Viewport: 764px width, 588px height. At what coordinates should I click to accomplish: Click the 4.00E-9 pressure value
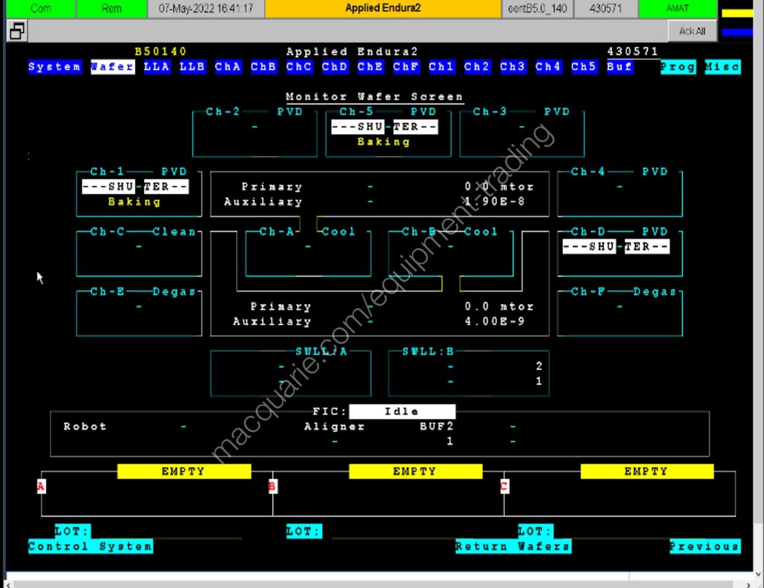click(x=495, y=321)
